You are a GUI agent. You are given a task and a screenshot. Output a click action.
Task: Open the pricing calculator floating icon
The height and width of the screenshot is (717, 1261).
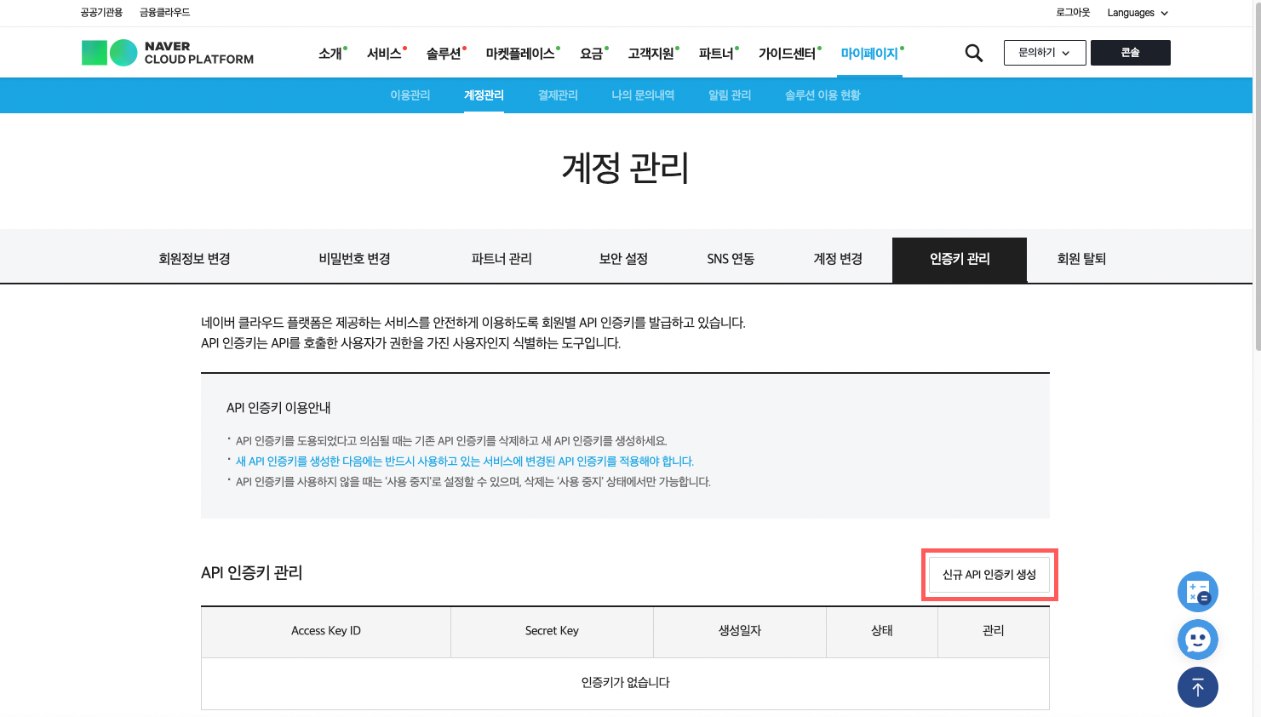tap(1197, 592)
